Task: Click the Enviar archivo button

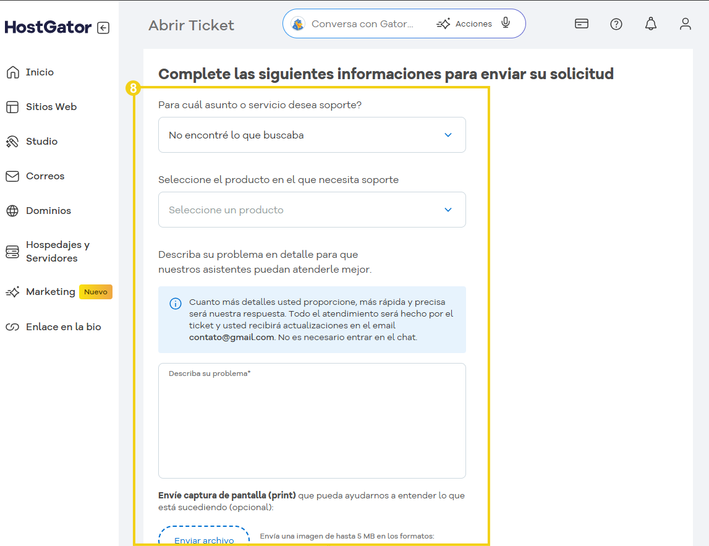Action: [x=204, y=539]
